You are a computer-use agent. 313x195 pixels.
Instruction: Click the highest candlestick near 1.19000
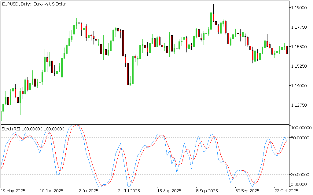click(213, 17)
